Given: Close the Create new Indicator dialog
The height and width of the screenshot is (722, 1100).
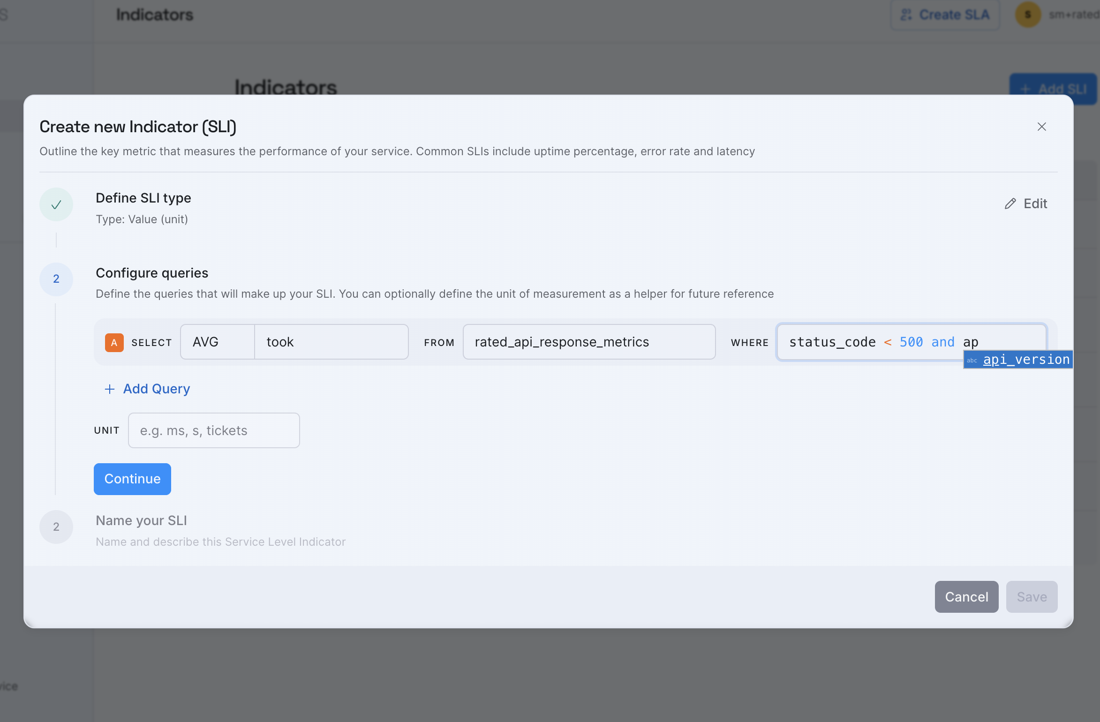Looking at the screenshot, I should pyautogui.click(x=1041, y=127).
